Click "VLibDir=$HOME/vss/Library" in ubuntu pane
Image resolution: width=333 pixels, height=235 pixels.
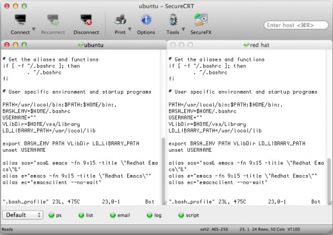click(x=41, y=124)
